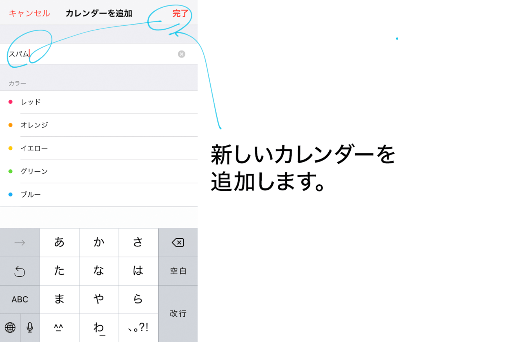Tap the な kana key

click(99, 271)
